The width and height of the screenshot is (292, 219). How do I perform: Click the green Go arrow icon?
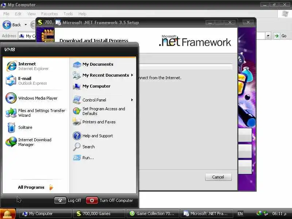click(277, 36)
